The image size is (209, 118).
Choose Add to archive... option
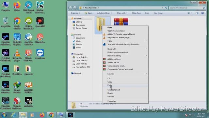click(125, 59)
